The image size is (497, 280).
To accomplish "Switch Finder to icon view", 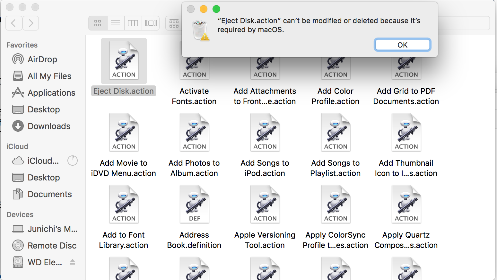I will [98, 23].
